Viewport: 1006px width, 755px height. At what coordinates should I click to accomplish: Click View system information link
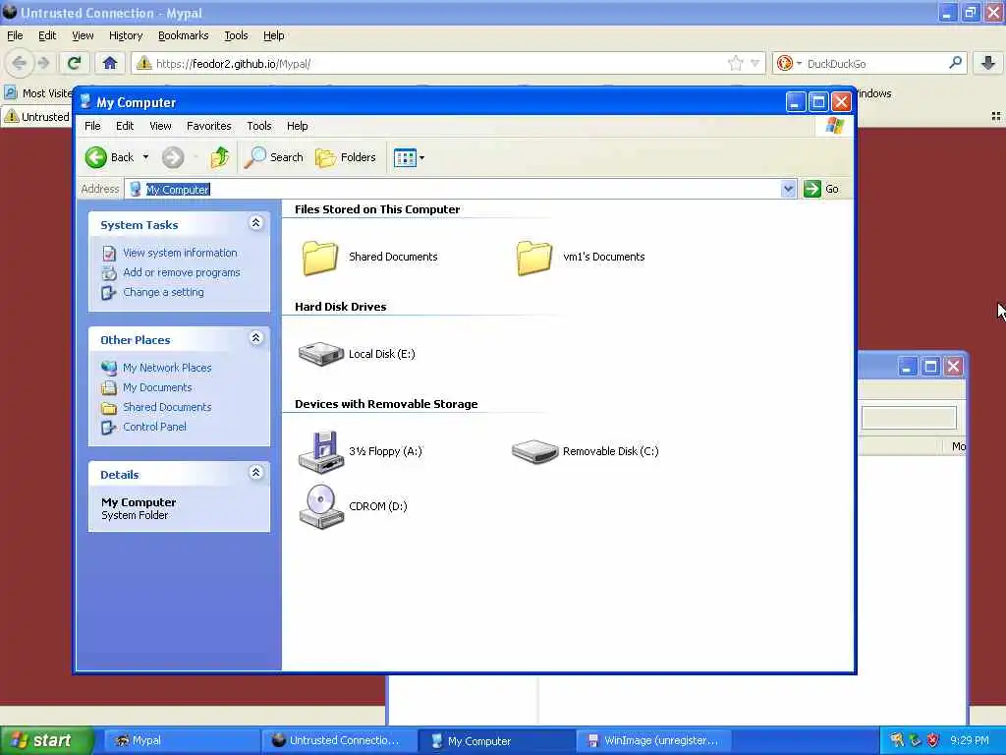pyautogui.click(x=180, y=253)
